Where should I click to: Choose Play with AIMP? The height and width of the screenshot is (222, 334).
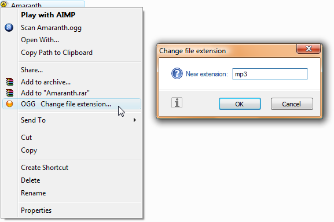tap(48, 15)
